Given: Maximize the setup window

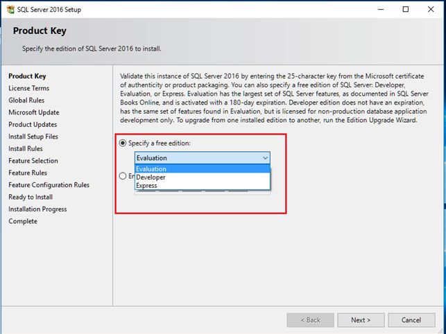Looking at the screenshot, I should (x=406, y=9).
